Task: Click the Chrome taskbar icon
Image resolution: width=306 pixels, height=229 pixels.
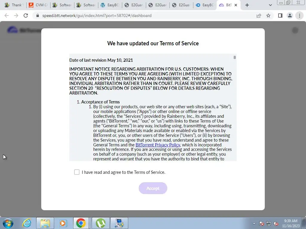Action: pyautogui.click(x=81, y=223)
